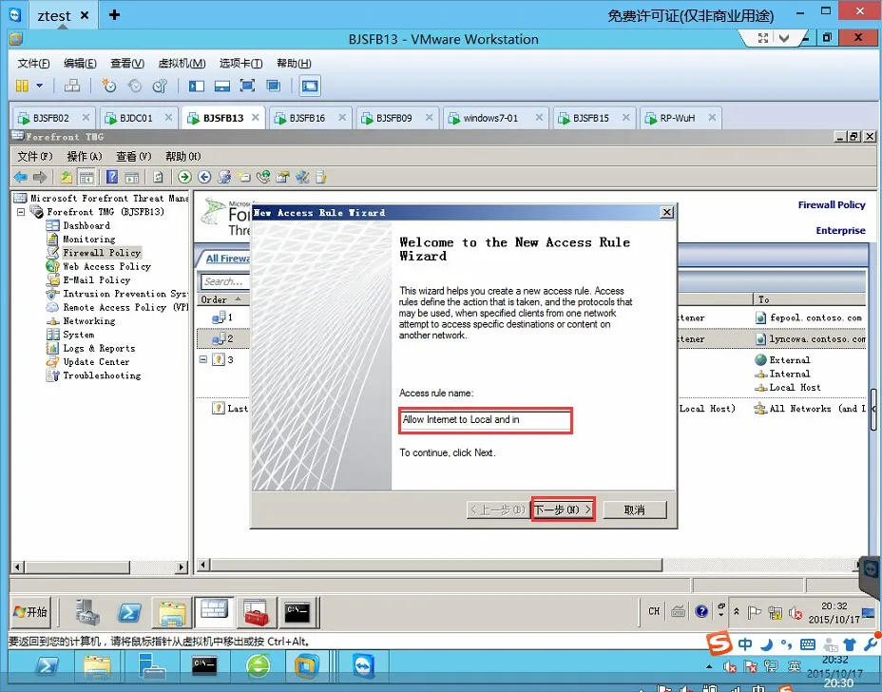
Task: Click the VoIP settings phone toolbar icon
Action: pyautogui.click(x=263, y=177)
